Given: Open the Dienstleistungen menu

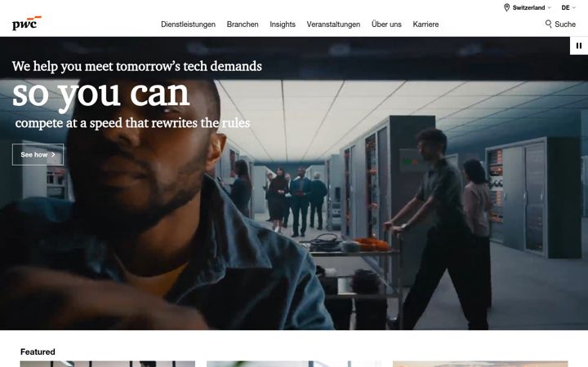Looking at the screenshot, I should point(189,24).
